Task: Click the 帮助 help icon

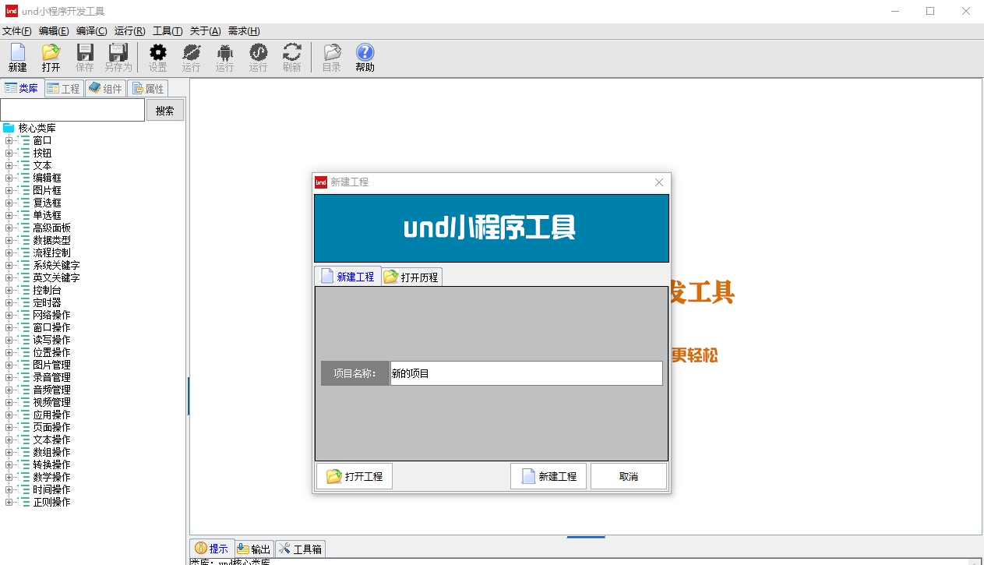Action: point(364,57)
